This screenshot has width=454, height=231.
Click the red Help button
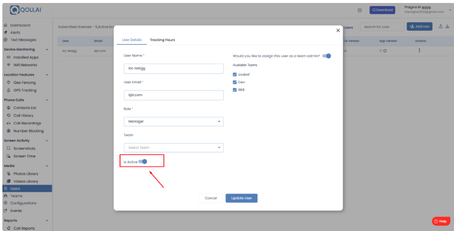coord(441,221)
